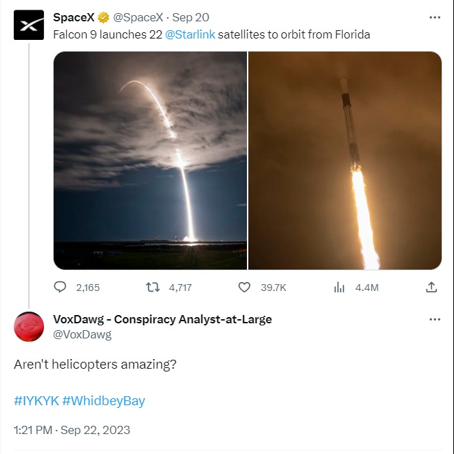
Task: Open the SpaceX display name
Action: pos(74,17)
